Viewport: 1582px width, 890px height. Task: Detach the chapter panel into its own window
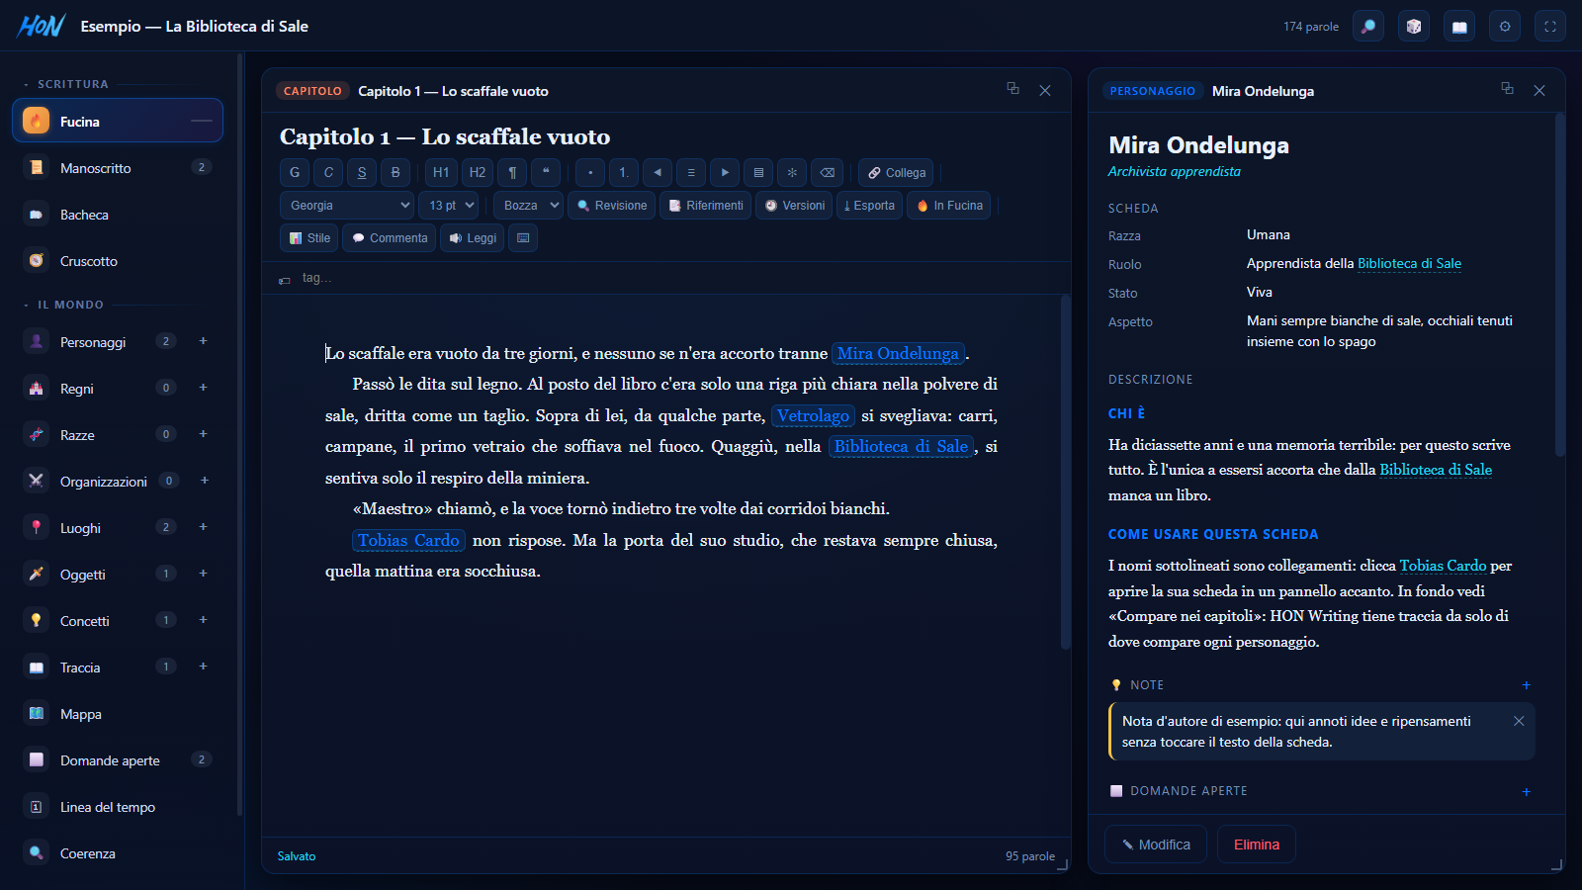pyautogui.click(x=1012, y=89)
